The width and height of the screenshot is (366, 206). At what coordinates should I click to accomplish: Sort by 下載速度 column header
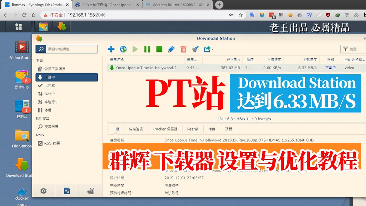click(x=302, y=60)
